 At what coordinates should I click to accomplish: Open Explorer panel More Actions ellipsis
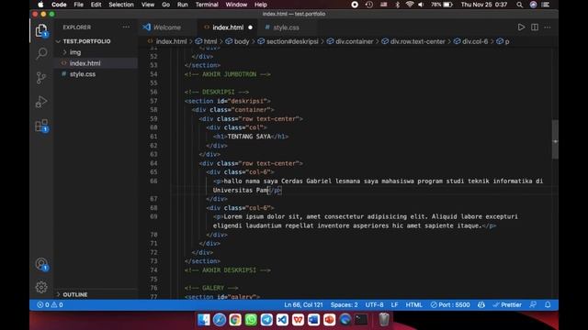tap(126, 27)
